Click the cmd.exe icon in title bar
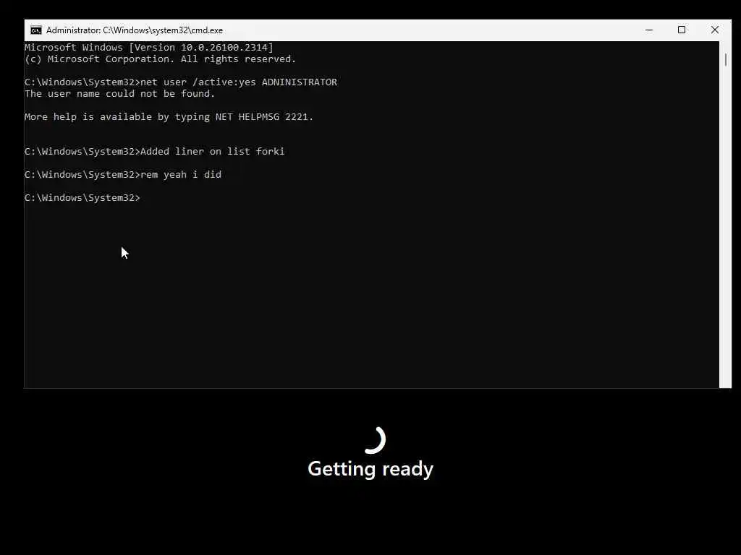741x555 pixels. (36, 30)
